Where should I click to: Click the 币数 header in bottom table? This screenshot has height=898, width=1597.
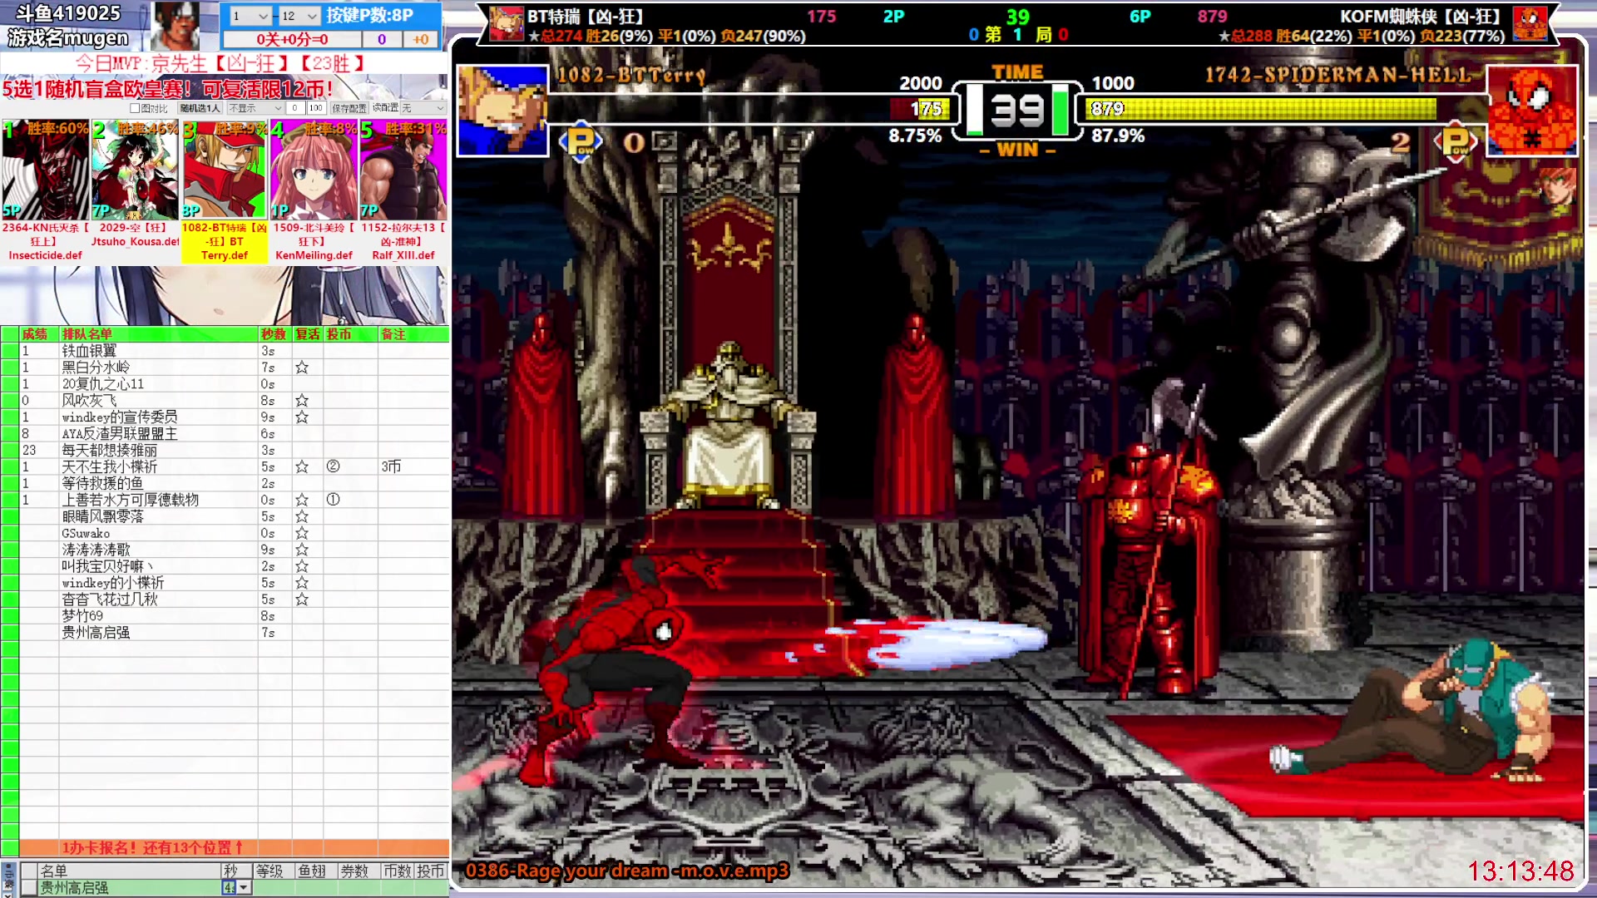(x=397, y=871)
